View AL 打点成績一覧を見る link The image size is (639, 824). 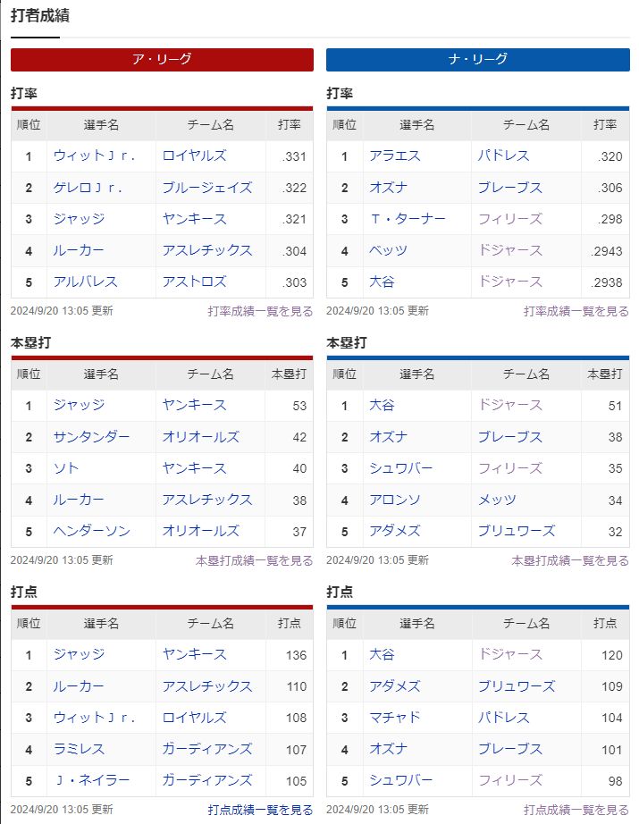coord(260,810)
